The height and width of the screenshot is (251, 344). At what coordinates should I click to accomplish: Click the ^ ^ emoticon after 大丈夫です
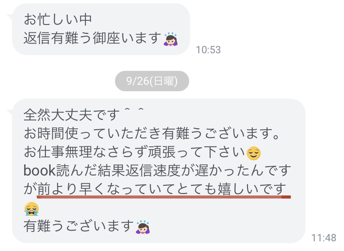tap(134, 110)
